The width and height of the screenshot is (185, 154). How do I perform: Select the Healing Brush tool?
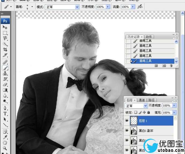pyautogui.click(x=5, y=62)
